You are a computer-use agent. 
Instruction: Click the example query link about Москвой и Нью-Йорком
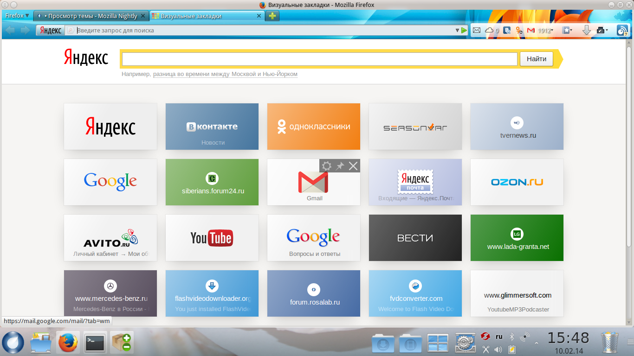[225, 74]
